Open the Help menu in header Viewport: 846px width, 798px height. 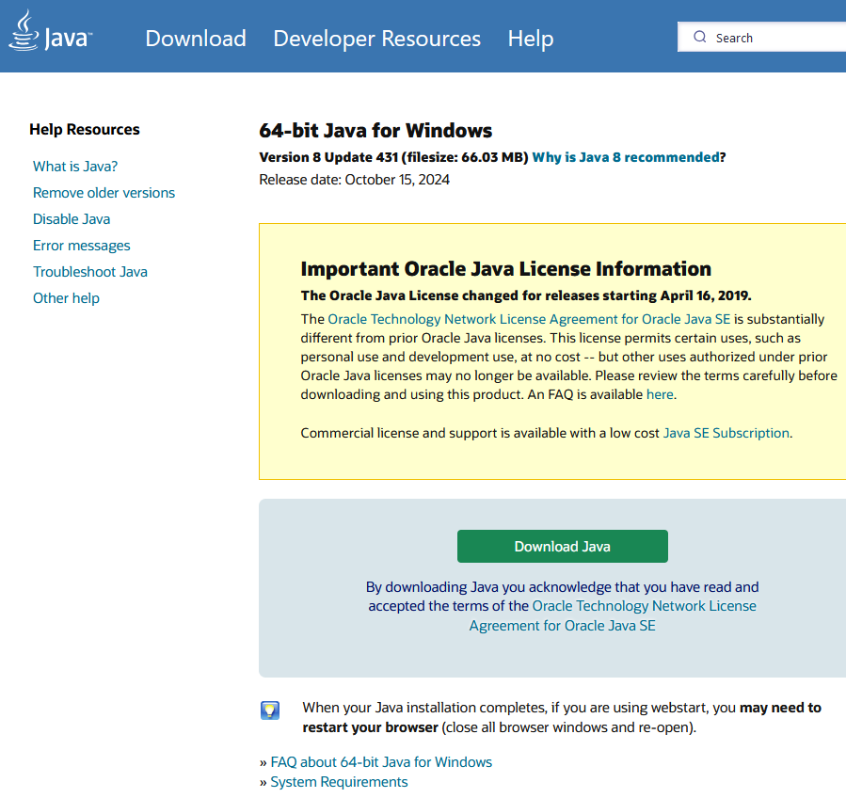531,39
